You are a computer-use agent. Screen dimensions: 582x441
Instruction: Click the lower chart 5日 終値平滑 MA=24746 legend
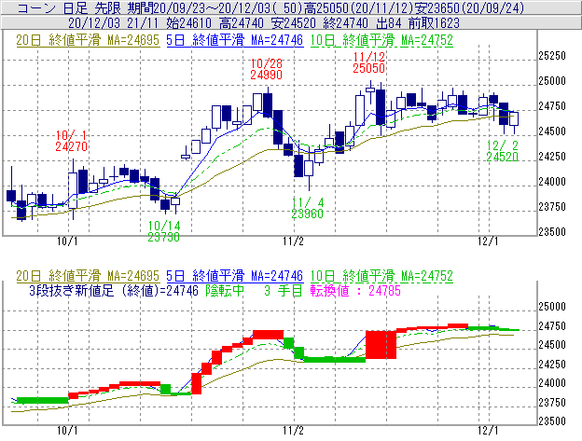[235, 276]
